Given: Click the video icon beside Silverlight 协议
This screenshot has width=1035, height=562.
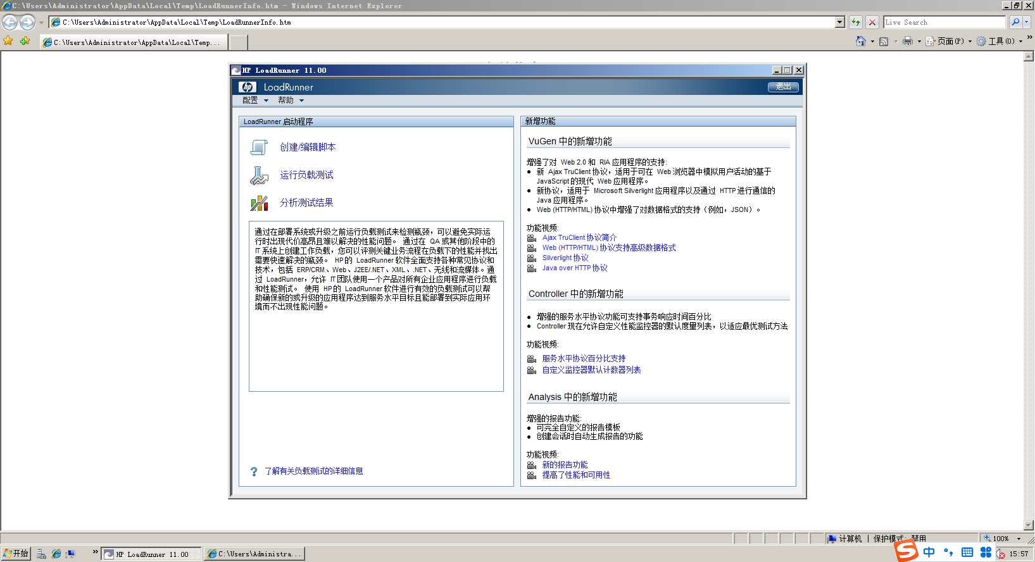Looking at the screenshot, I should coord(532,258).
